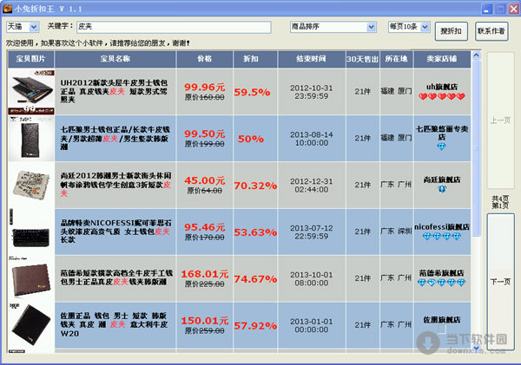Click the list scrollbar down arrow

476,348
